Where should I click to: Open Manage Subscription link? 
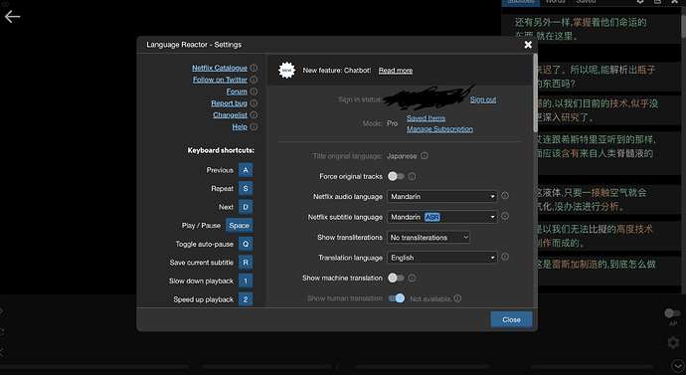tap(439, 129)
